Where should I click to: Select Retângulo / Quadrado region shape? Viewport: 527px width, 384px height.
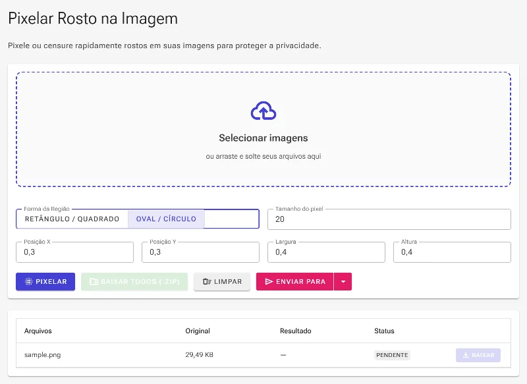72,219
